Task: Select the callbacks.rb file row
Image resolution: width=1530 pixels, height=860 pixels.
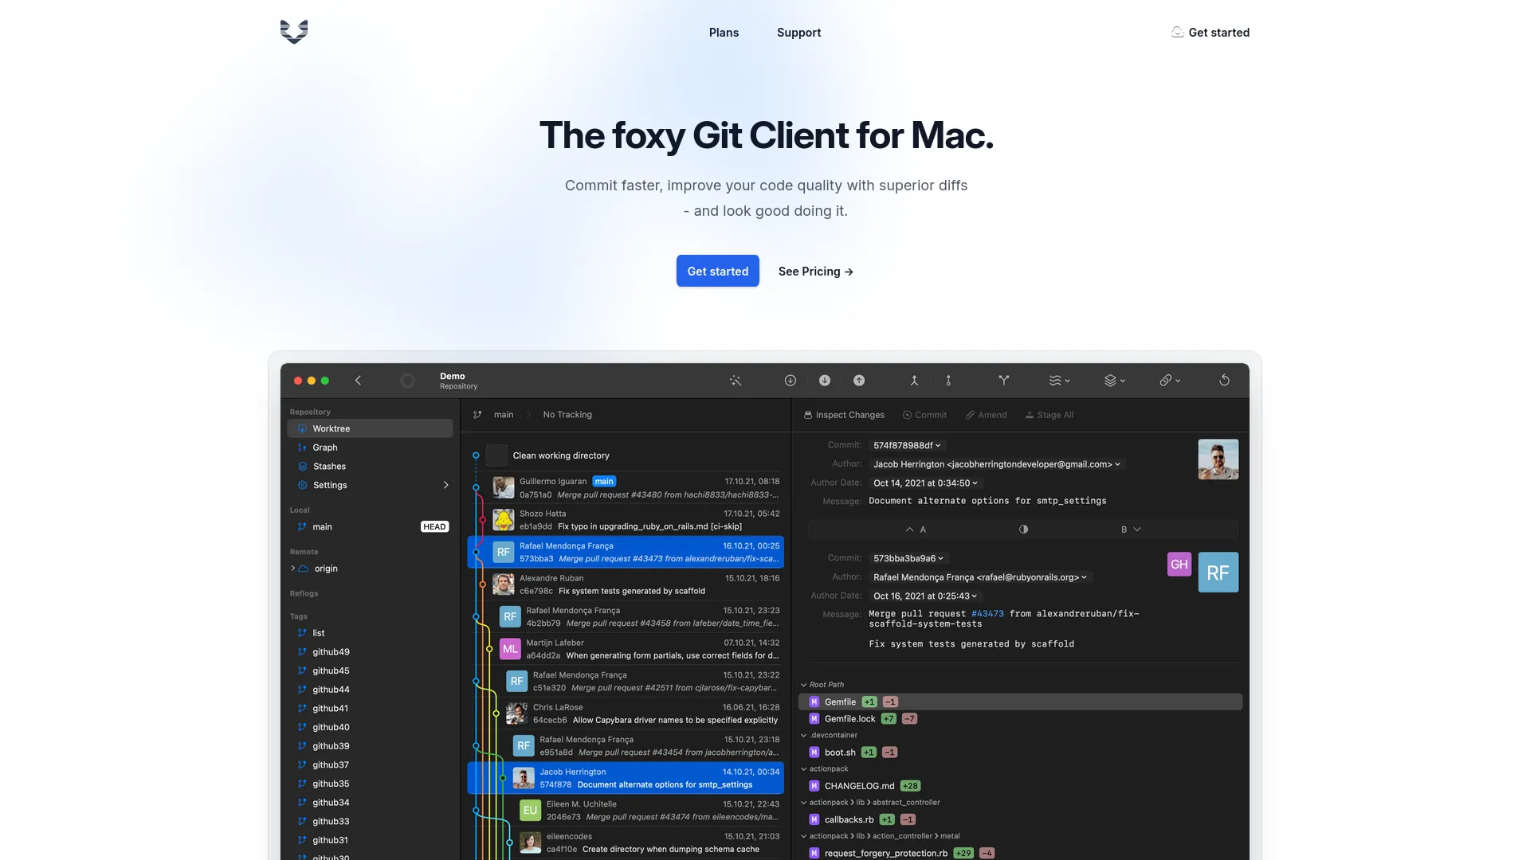Action: tap(1020, 819)
